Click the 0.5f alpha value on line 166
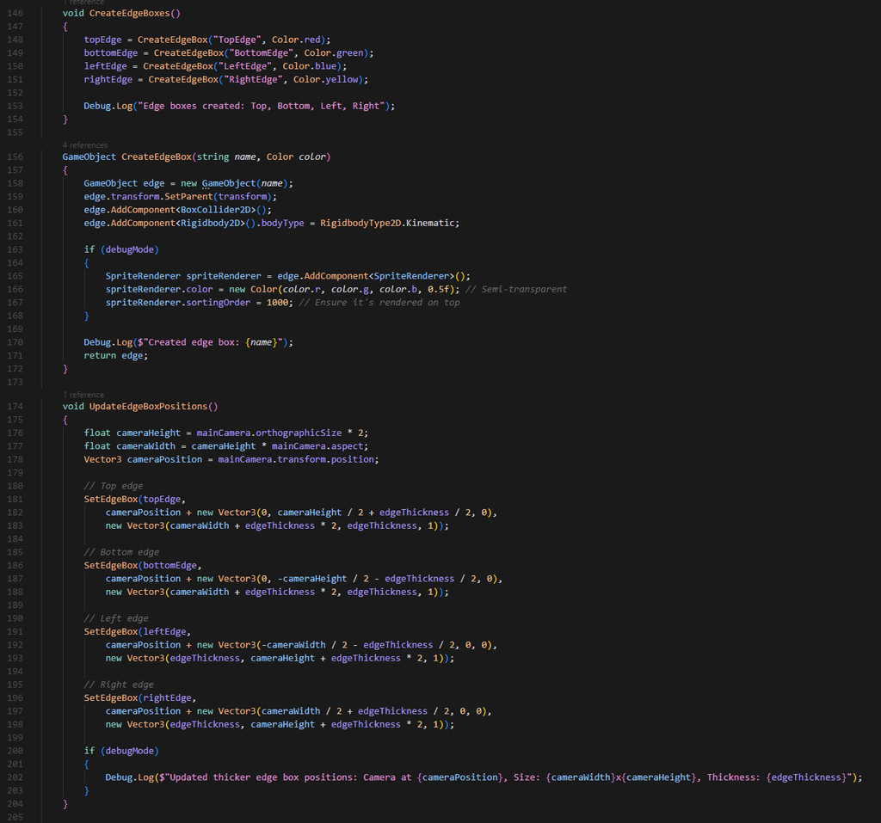The height and width of the screenshot is (823, 881). tap(438, 289)
